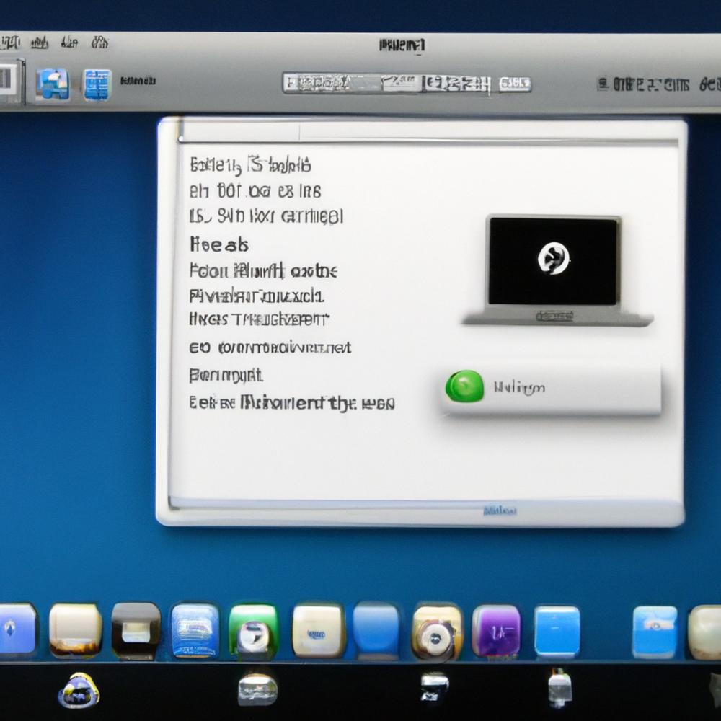Click the text label at toolbar's right end

[653, 84]
